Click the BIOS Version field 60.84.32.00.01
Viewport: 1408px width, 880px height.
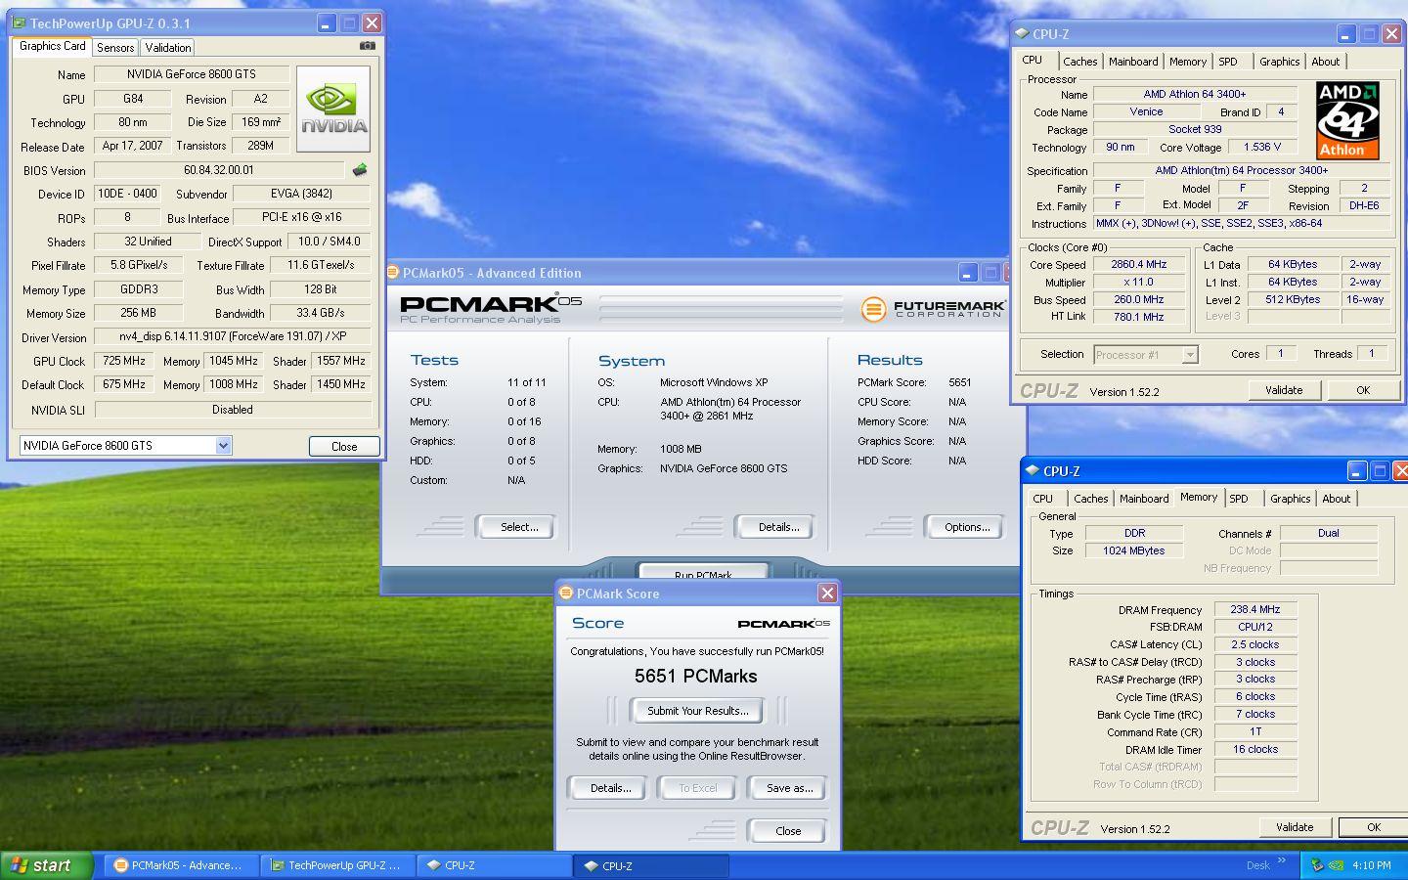219,170
